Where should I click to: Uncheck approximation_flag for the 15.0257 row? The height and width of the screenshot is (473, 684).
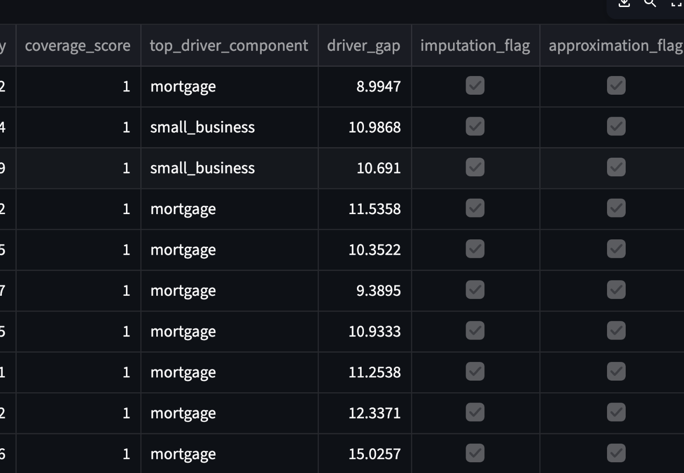point(616,453)
